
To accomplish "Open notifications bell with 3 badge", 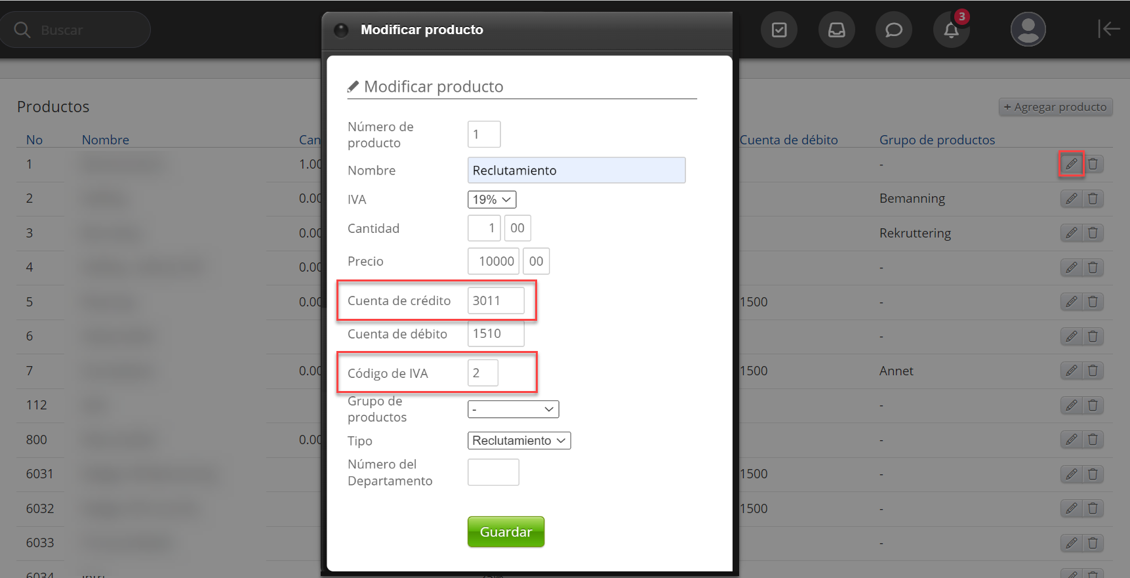I will 951,30.
